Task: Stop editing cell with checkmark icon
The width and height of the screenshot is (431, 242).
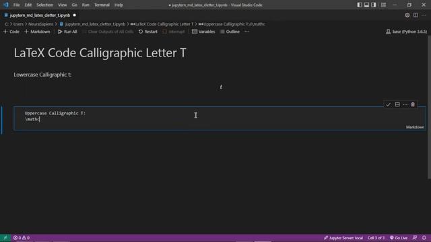Action: [388, 105]
